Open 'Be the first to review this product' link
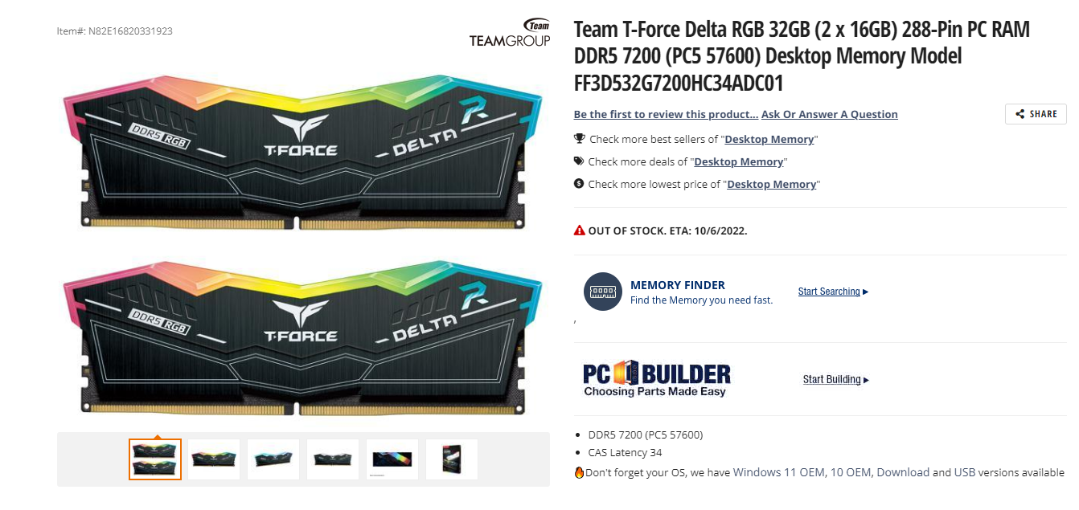The image size is (1079, 510). click(x=666, y=114)
